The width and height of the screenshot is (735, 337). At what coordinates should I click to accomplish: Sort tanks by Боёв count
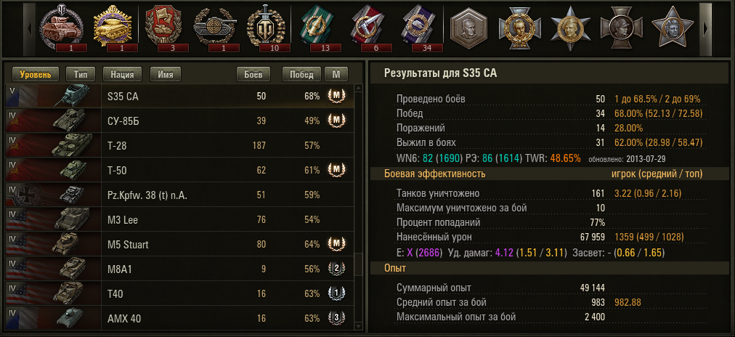tap(253, 75)
